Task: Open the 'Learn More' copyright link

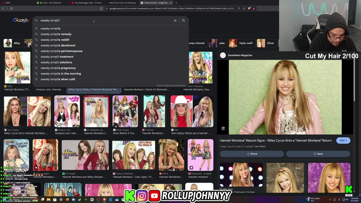Action: click(x=260, y=147)
